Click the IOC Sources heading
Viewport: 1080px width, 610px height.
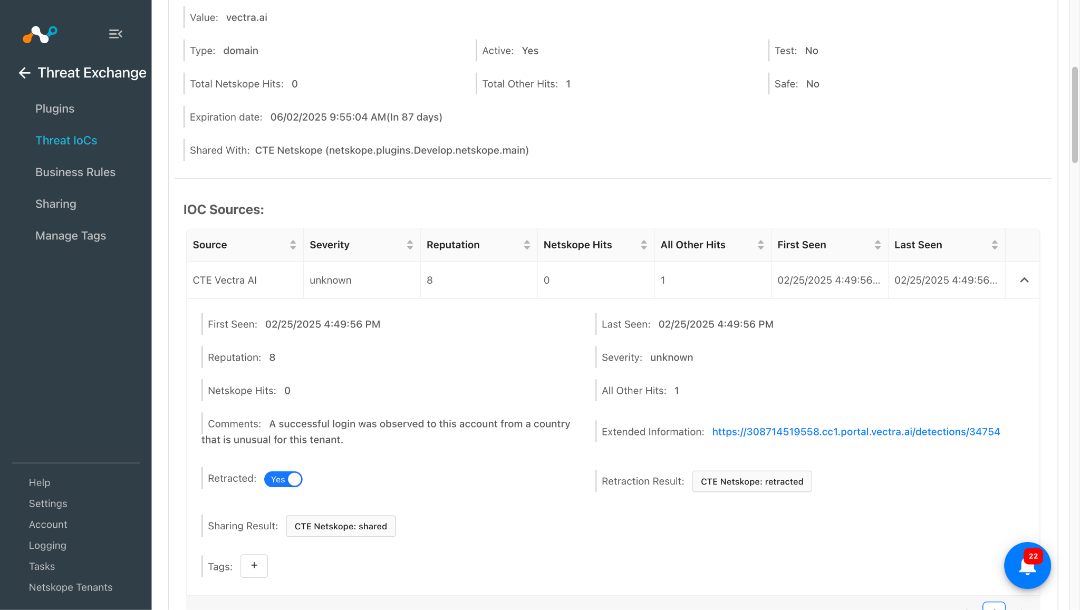pyautogui.click(x=224, y=209)
